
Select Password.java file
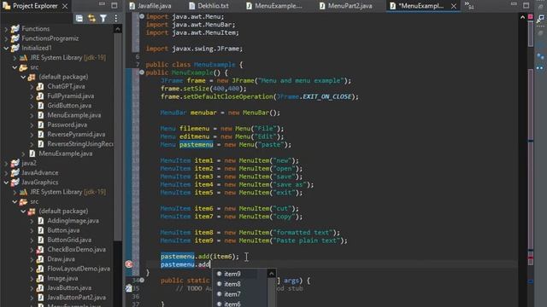(x=67, y=125)
